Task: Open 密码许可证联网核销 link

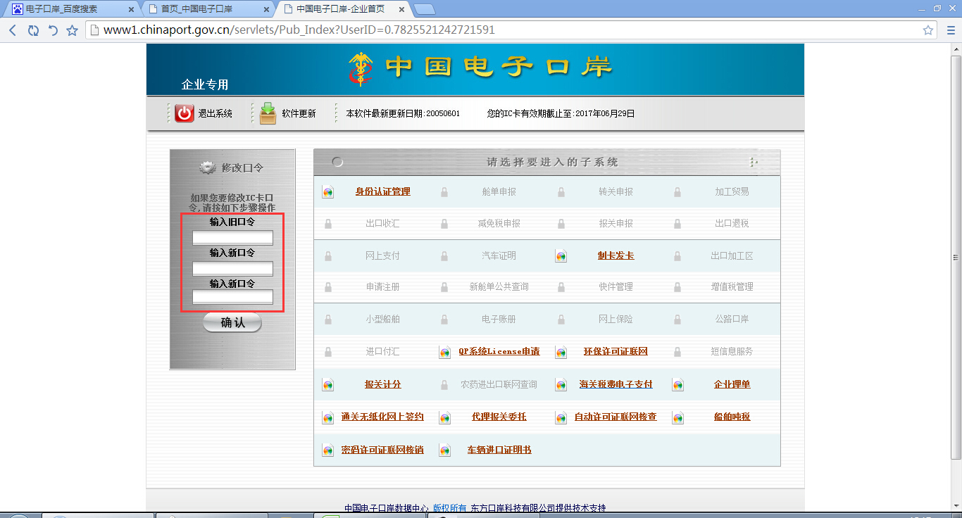Action: 382,450
